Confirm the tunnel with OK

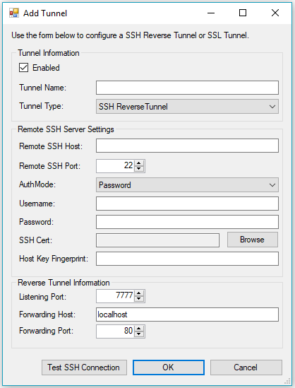pos(169,368)
